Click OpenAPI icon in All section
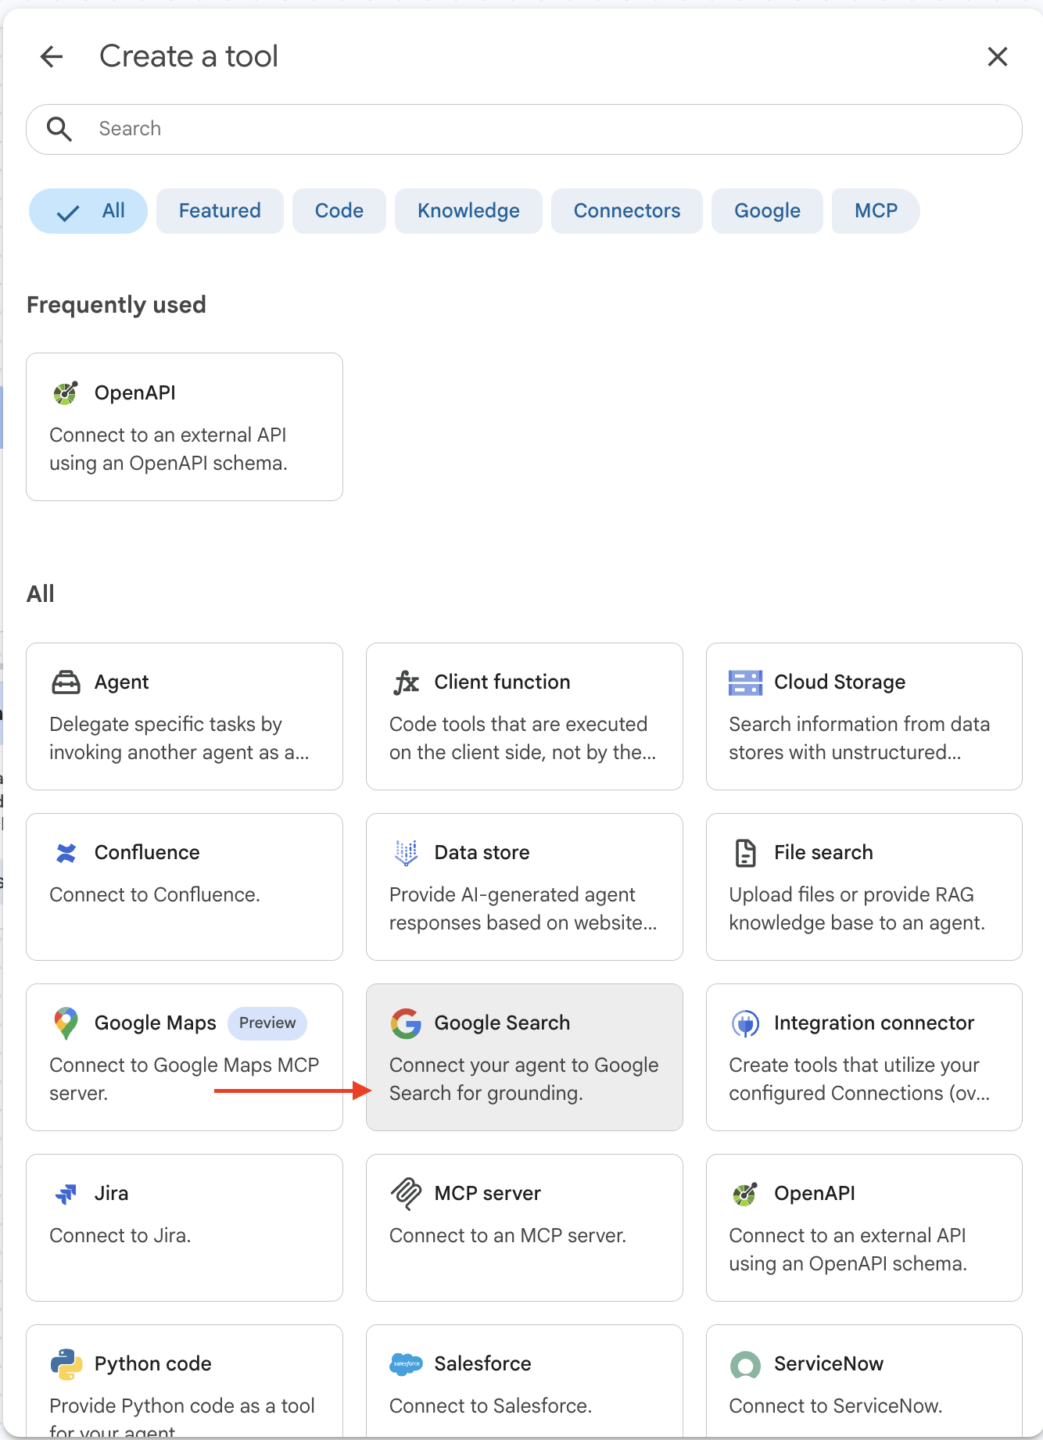This screenshot has height=1440, width=1043. tap(745, 1194)
